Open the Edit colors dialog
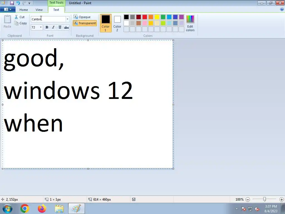Viewport: 285px width, 214px height. (190, 23)
